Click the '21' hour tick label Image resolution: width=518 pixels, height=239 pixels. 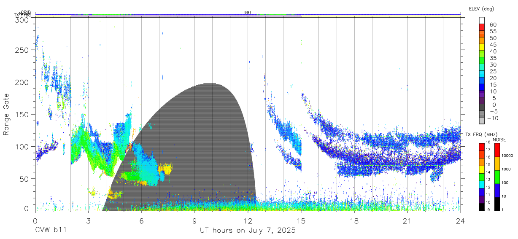407,221
